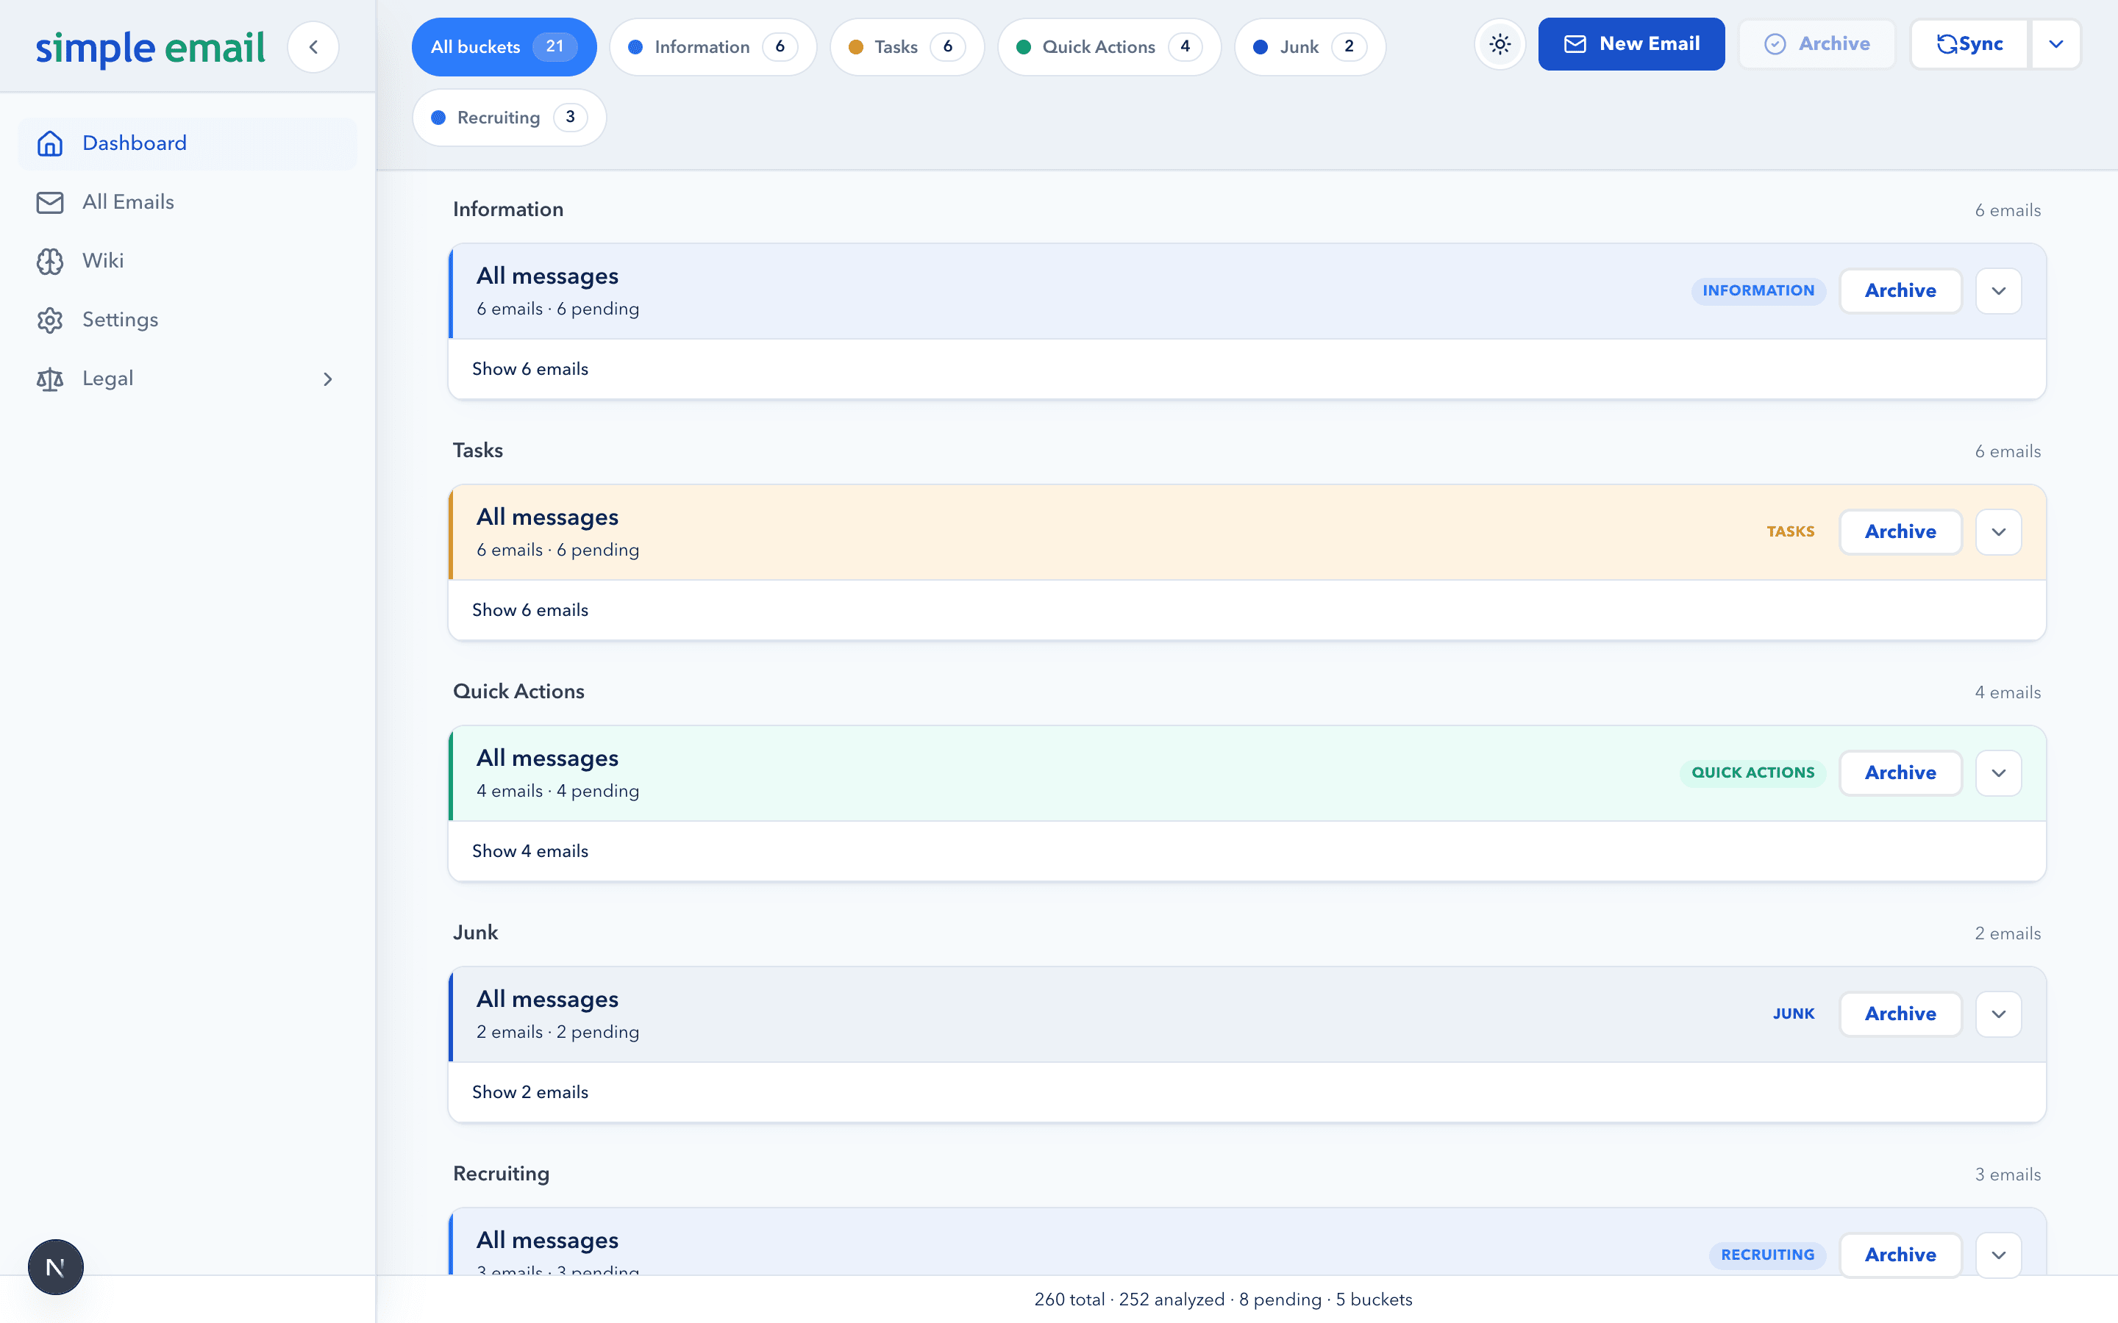
Task: Open Legal in the sidebar
Action: point(188,379)
